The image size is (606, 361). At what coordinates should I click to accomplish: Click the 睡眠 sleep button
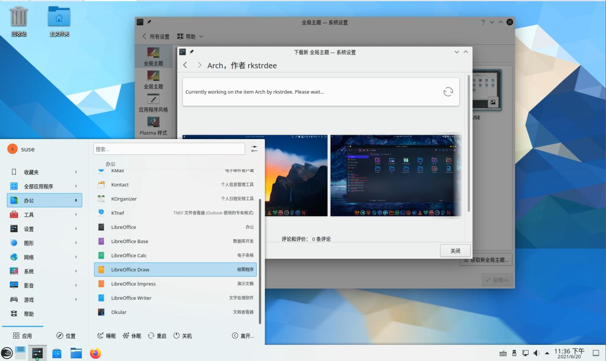tap(107, 336)
